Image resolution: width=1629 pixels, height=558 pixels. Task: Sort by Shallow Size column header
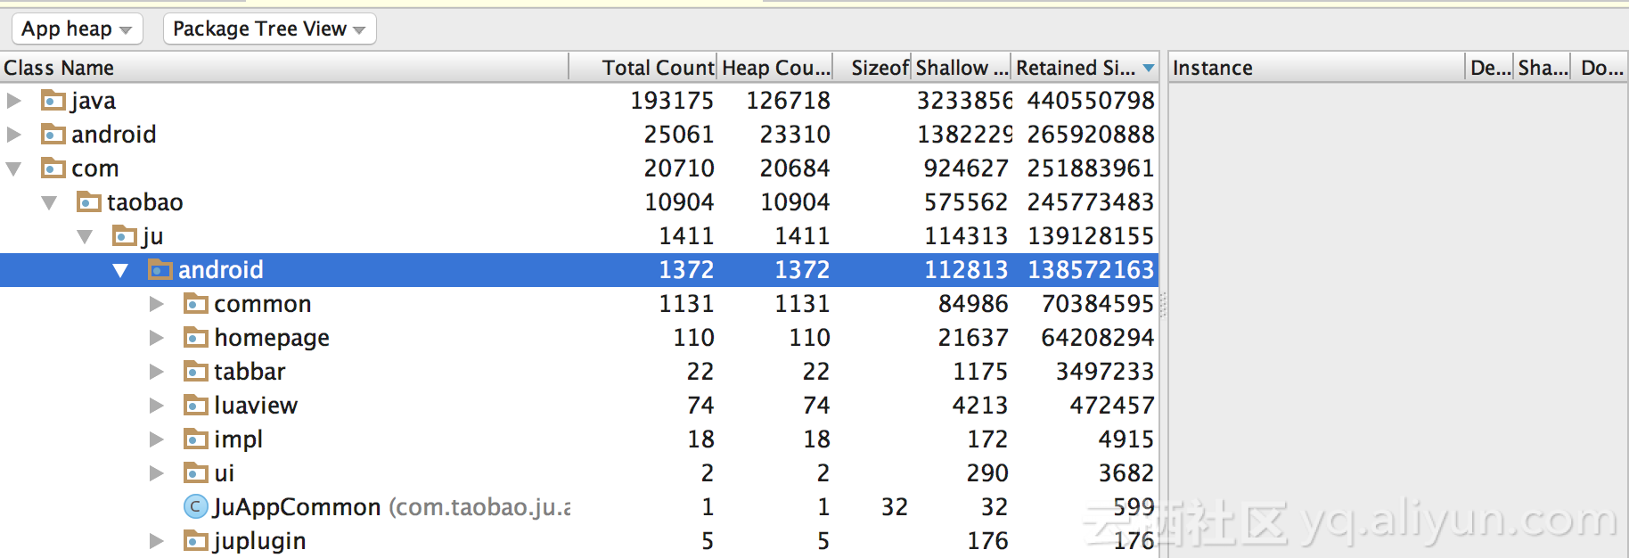pyautogui.click(x=962, y=68)
